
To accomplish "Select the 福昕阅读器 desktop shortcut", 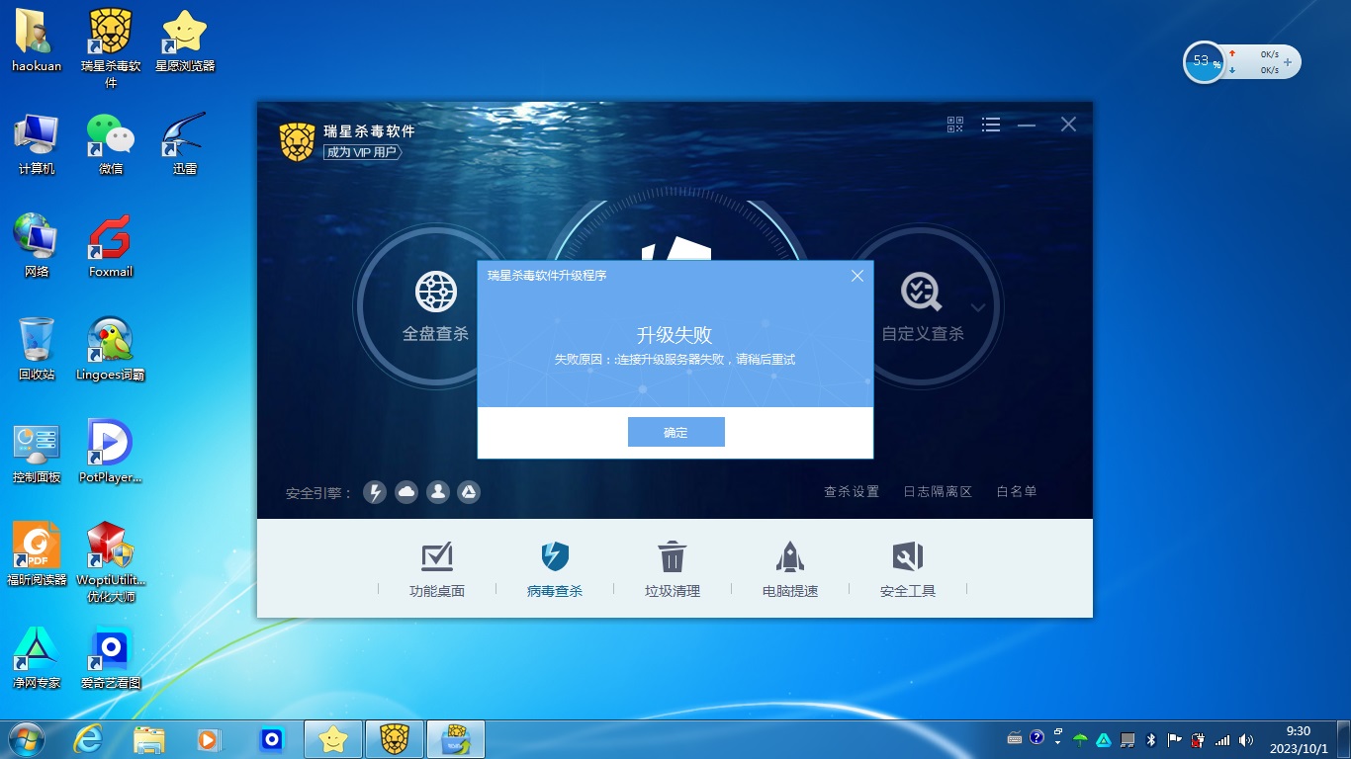I will click(37, 554).
